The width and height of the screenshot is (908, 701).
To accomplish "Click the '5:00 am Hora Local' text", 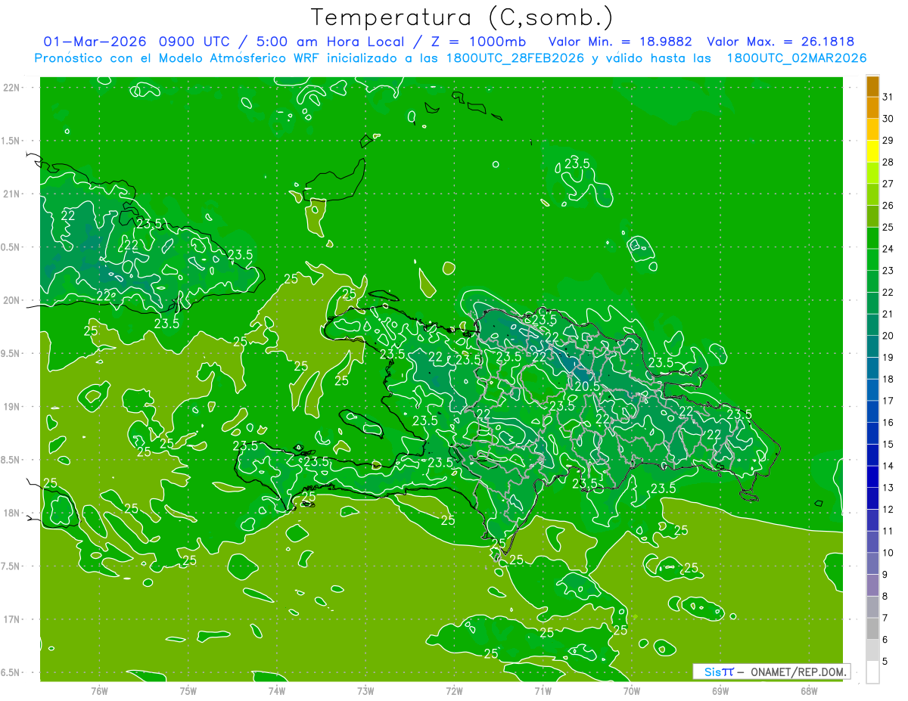I will 331,42.
